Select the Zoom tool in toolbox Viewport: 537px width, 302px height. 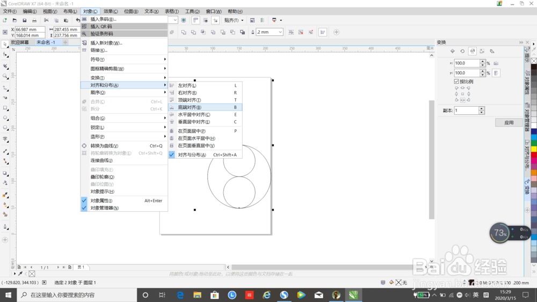pos(5,76)
